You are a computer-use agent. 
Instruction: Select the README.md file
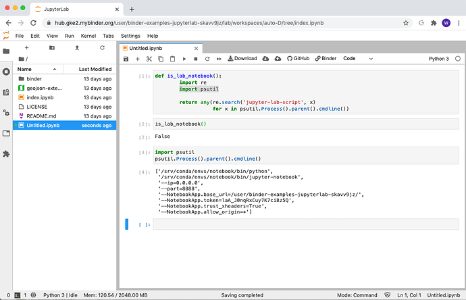click(64, 116)
